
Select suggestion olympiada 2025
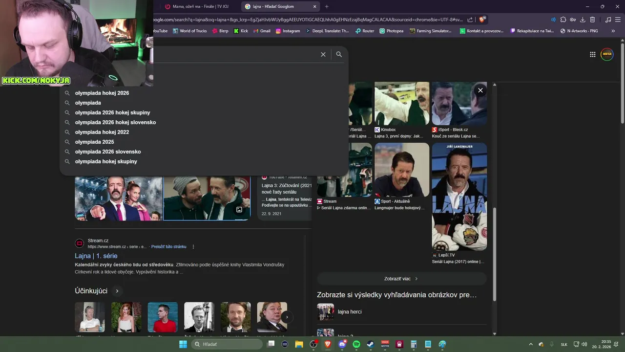tap(204, 142)
